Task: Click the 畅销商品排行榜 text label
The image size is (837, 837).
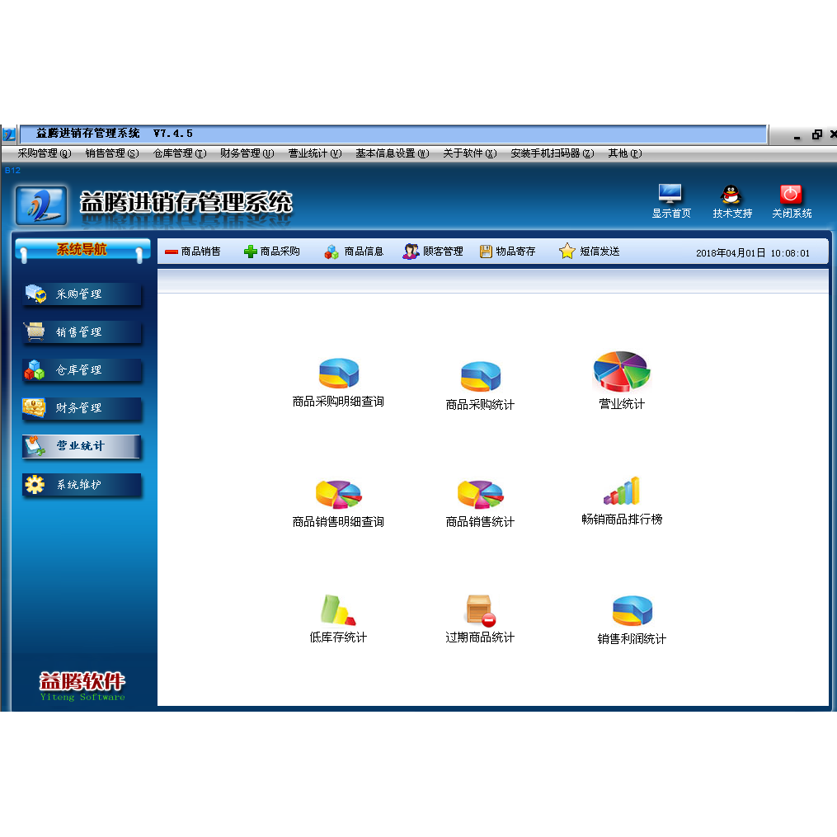Action: pyautogui.click(x=622, y=520)
